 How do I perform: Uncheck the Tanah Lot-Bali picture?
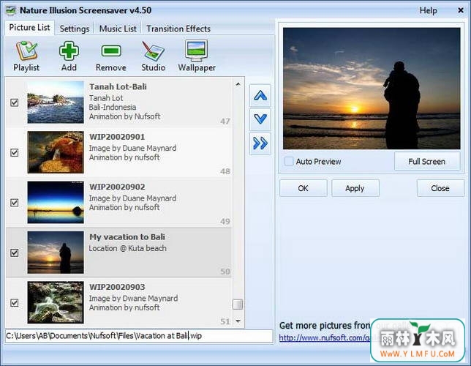14,102
